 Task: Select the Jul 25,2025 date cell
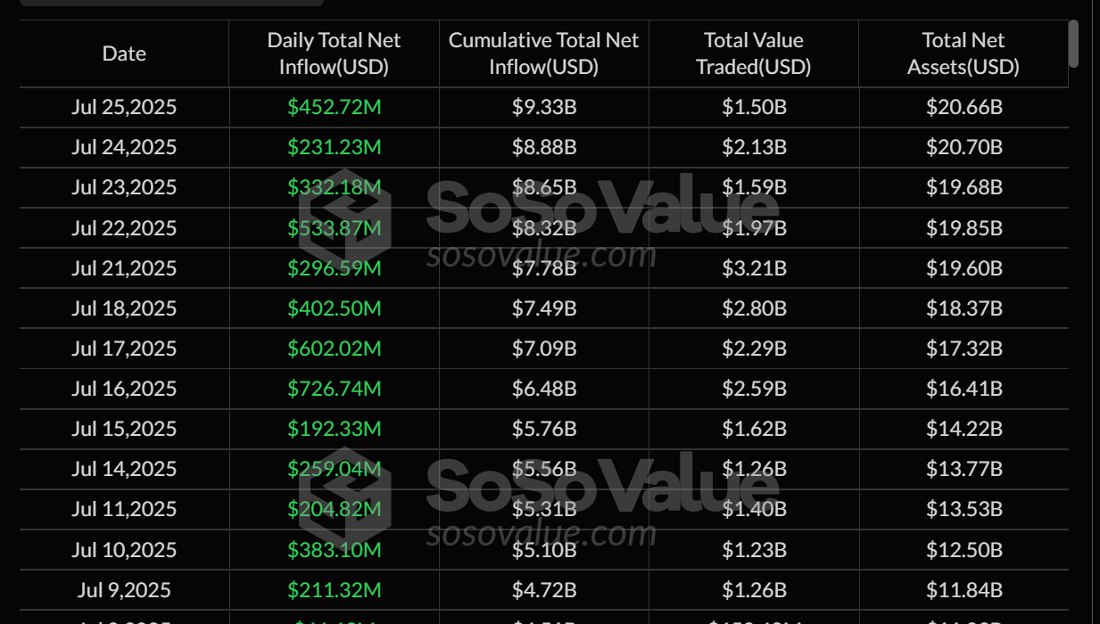point(124,108)
